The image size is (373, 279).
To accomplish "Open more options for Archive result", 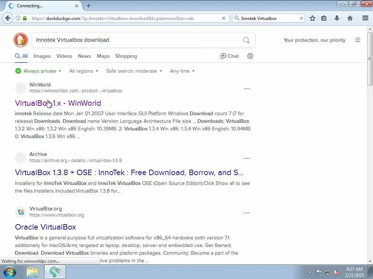I will 247,158.
